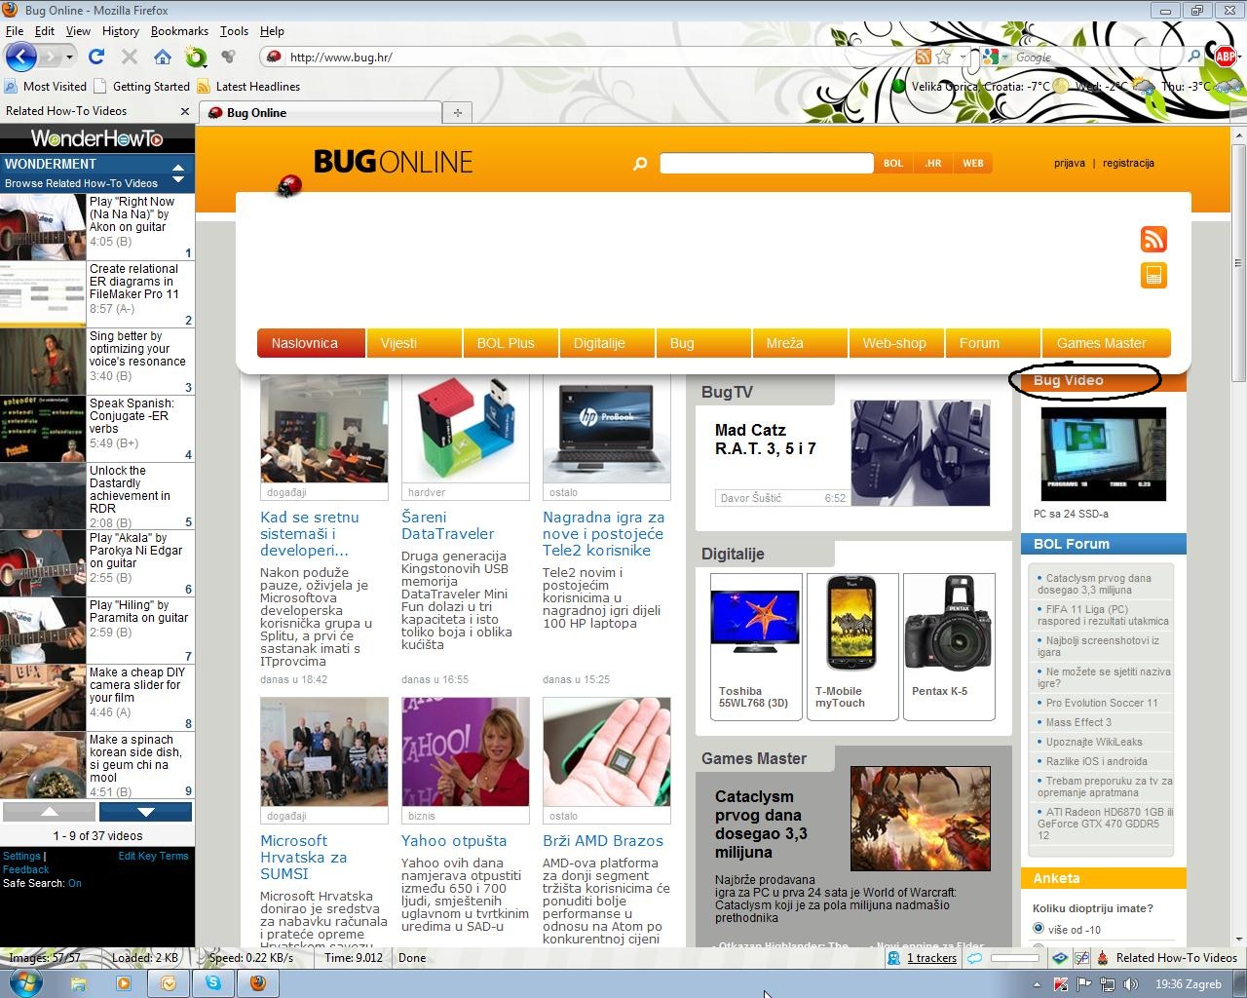
Task: Open Most Visited bookmarks folder
Action: [46, 87]
